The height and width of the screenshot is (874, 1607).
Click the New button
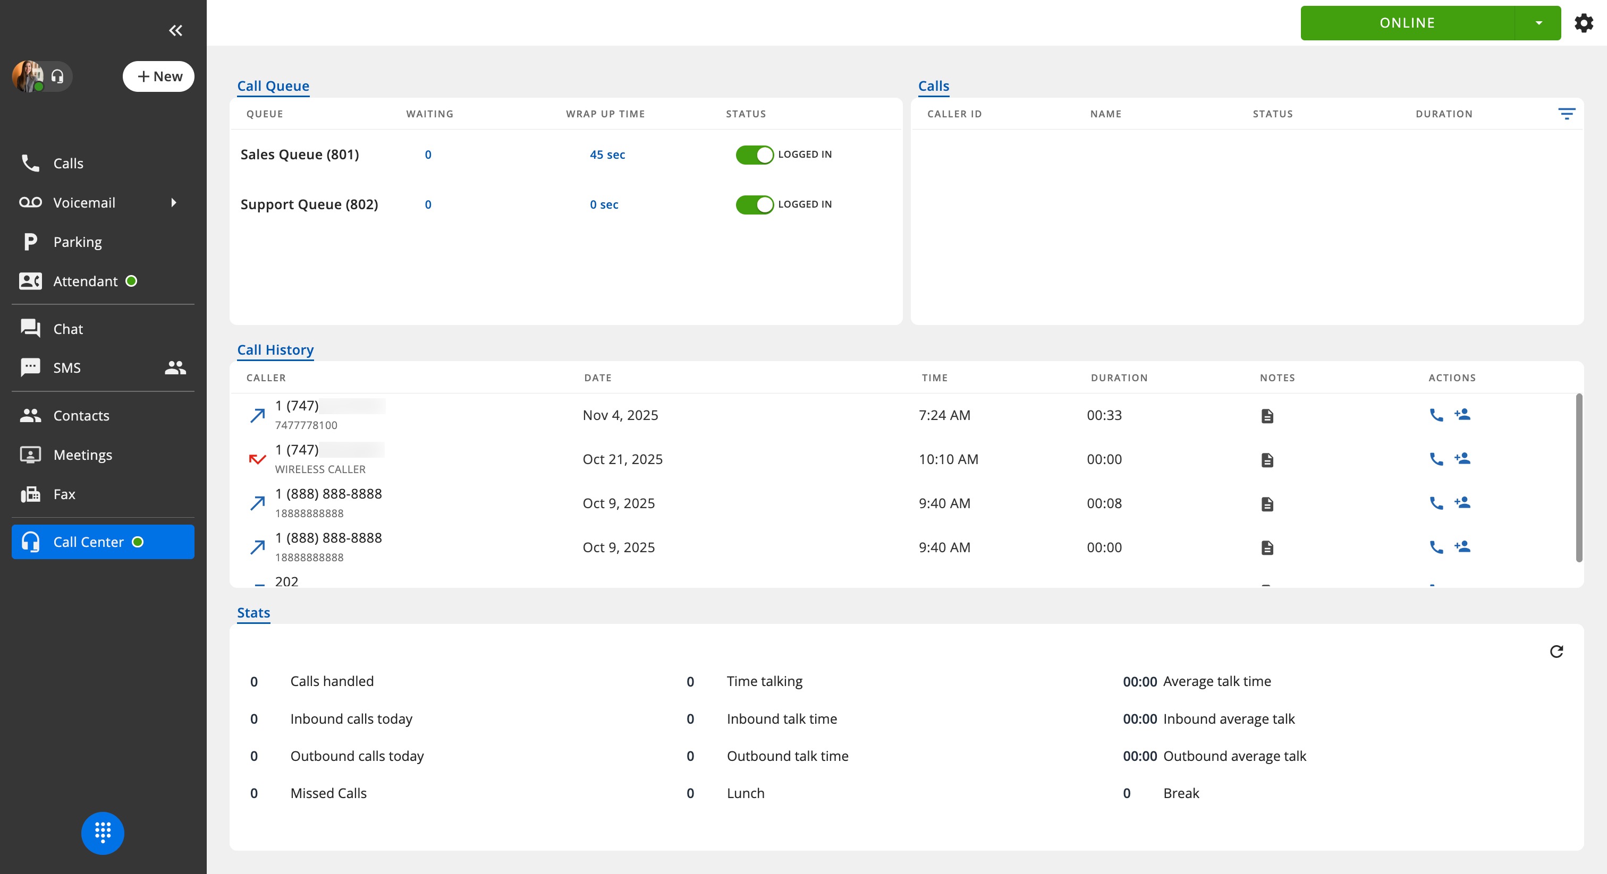158,76
